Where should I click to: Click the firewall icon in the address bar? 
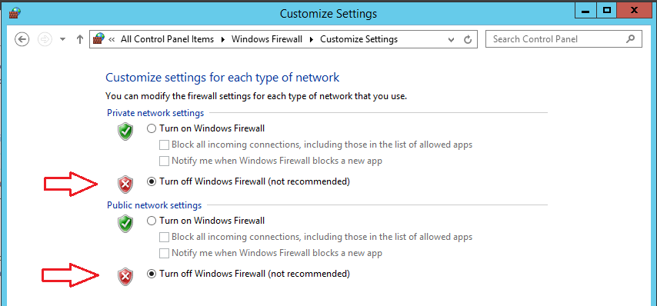pyautogui.click(x=98, y=39)
